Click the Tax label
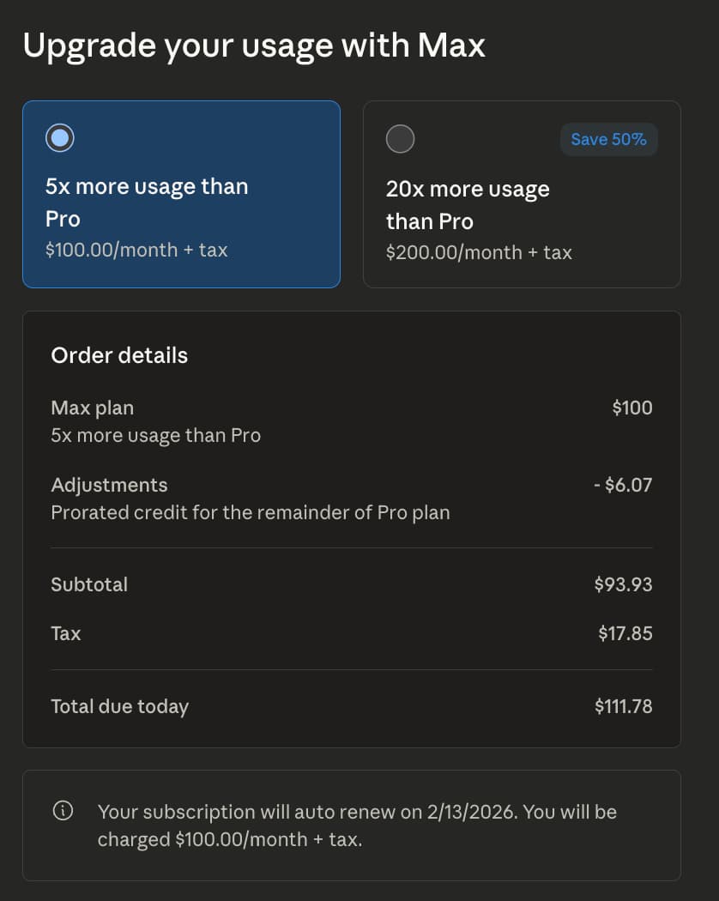Viewport: 719px width, 901px height. 66,633
